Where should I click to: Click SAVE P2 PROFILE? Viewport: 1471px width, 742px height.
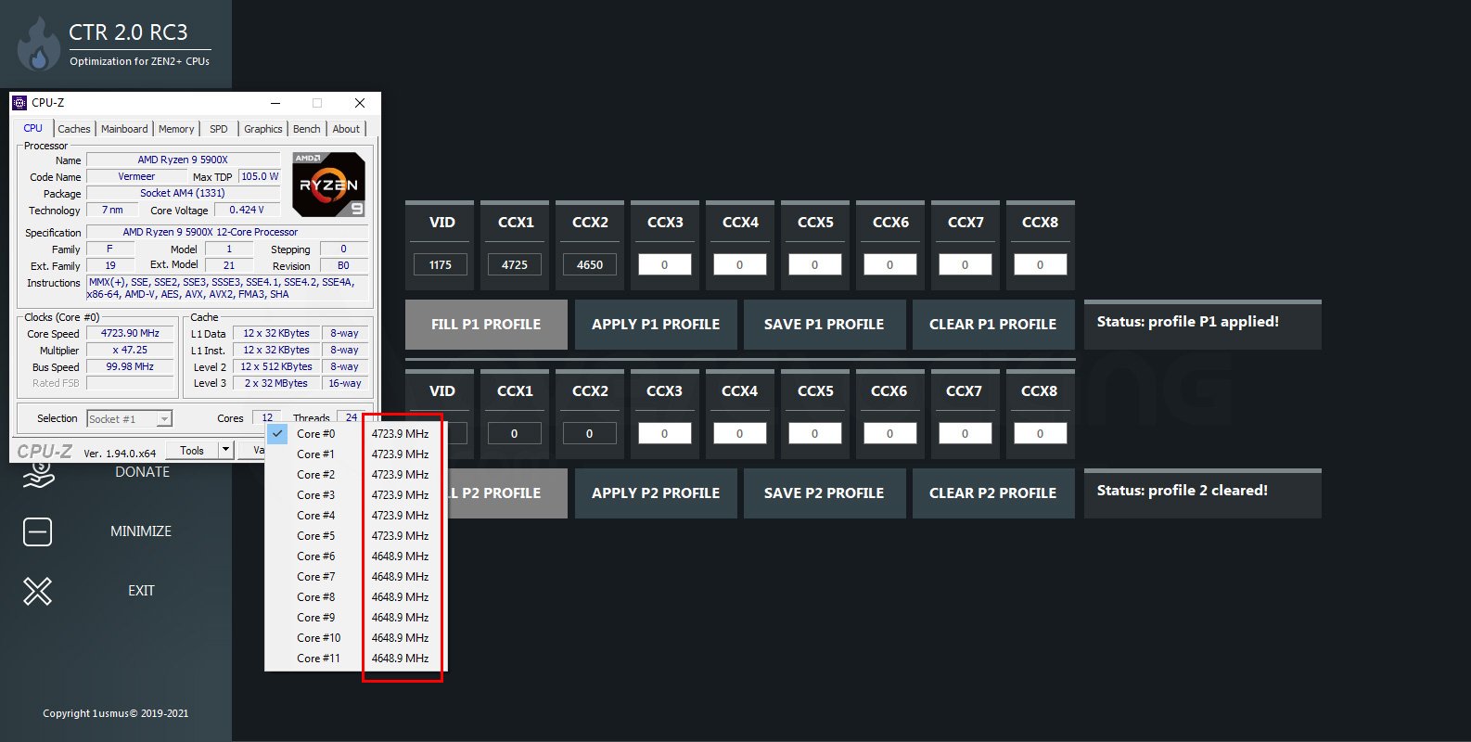tap(825, 493)
